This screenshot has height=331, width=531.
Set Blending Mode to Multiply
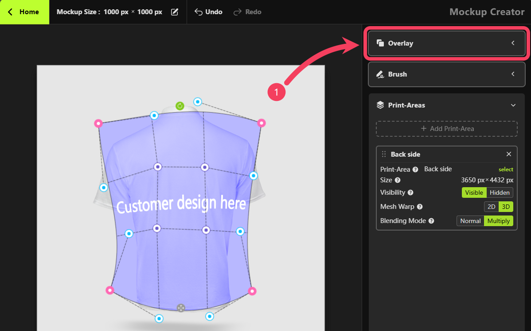click(499, 221)
